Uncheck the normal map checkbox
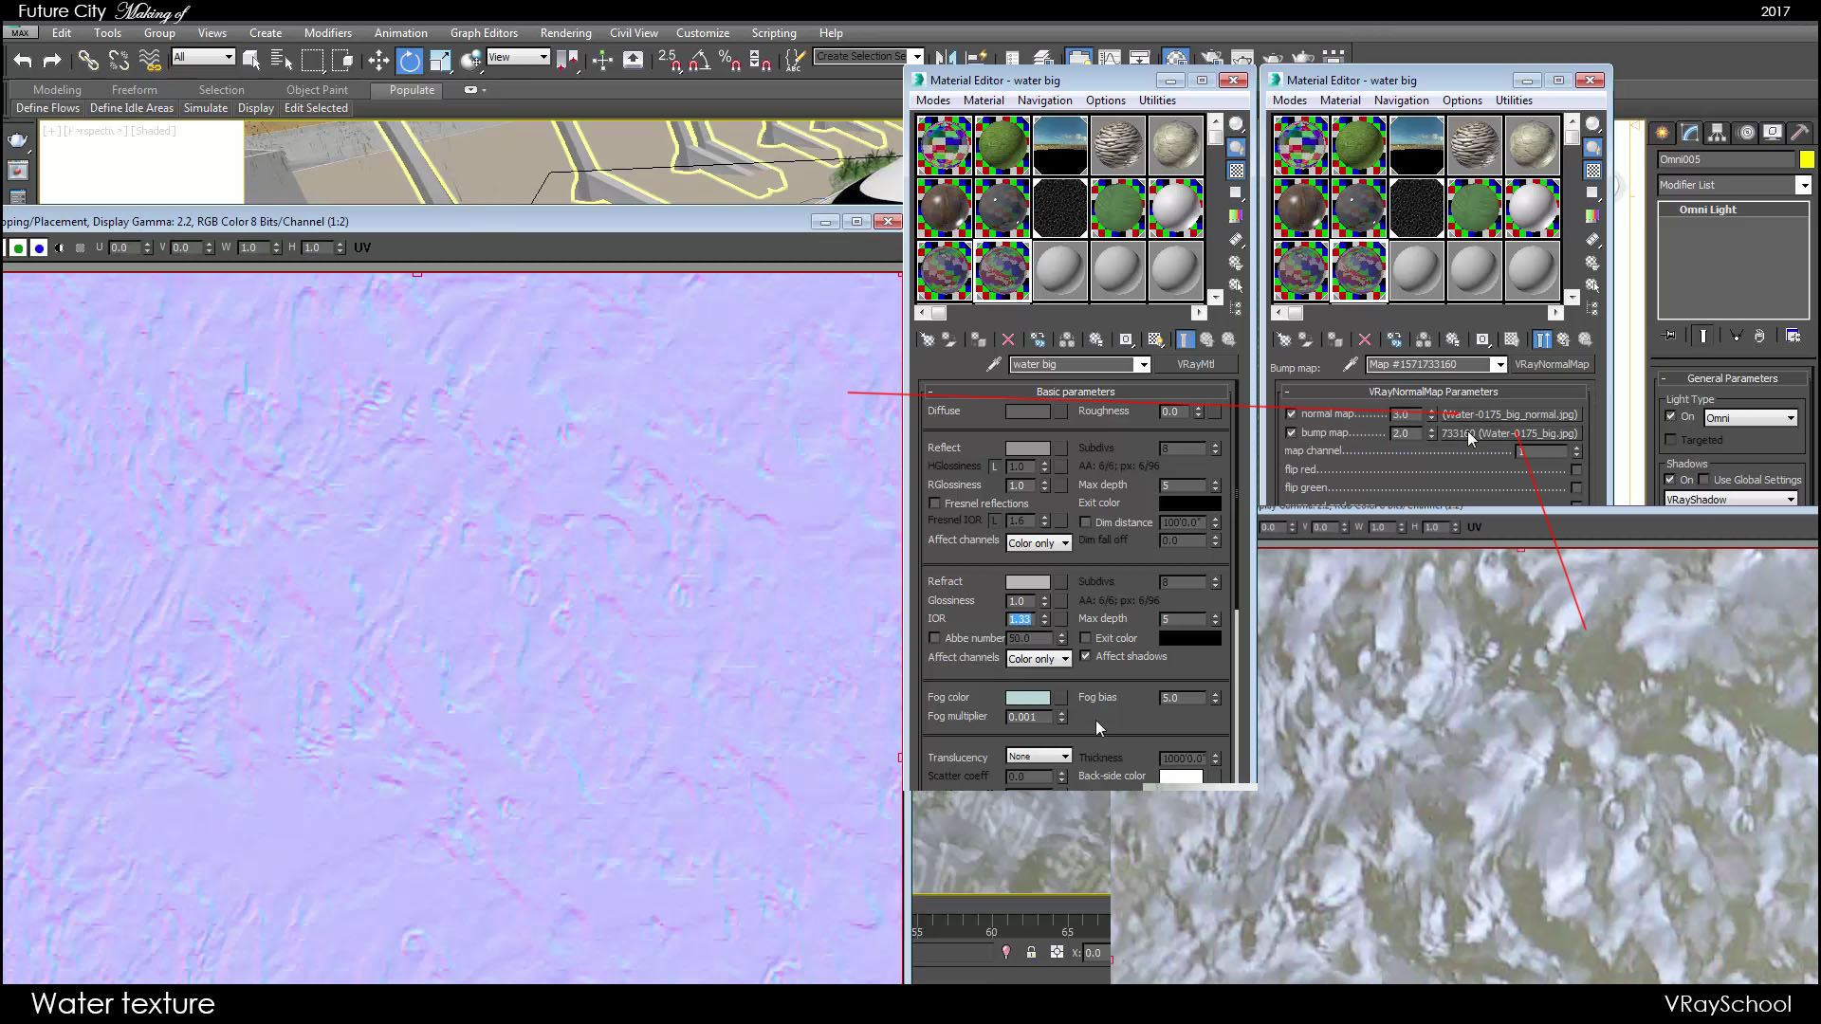Viewport: 1821px width, 1024px height. (x=1292, y=413)
